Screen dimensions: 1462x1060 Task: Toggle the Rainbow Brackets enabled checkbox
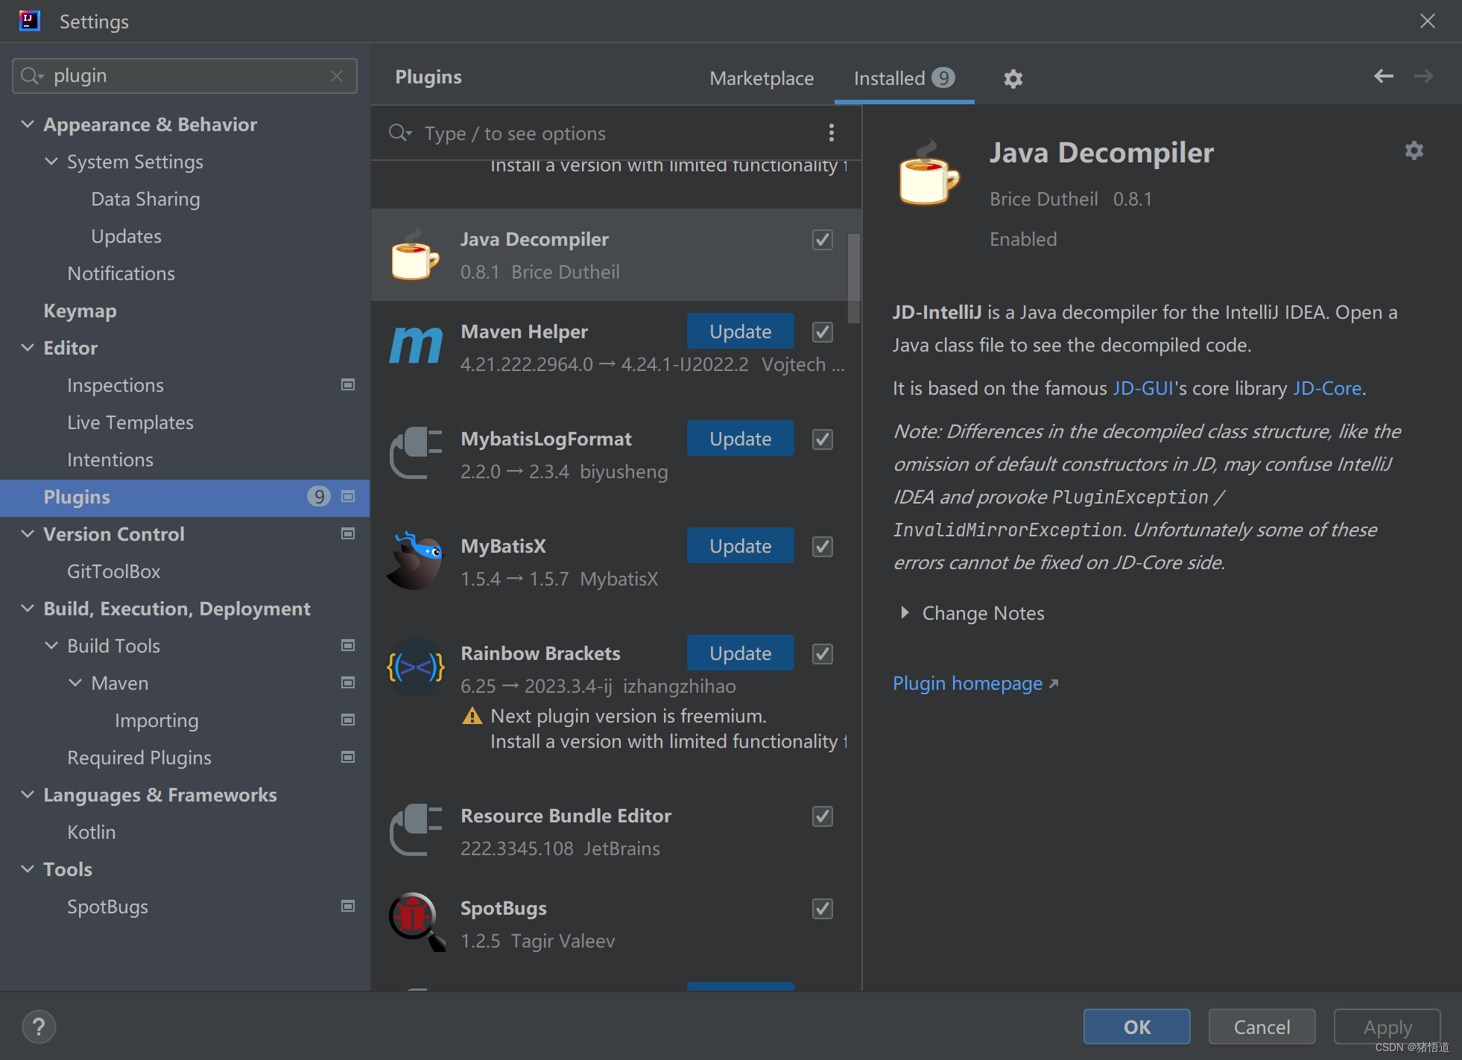[x=822, y=654]
